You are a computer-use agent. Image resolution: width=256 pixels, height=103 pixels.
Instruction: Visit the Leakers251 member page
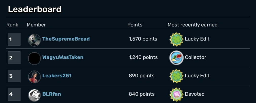click(x=57, y=76)
